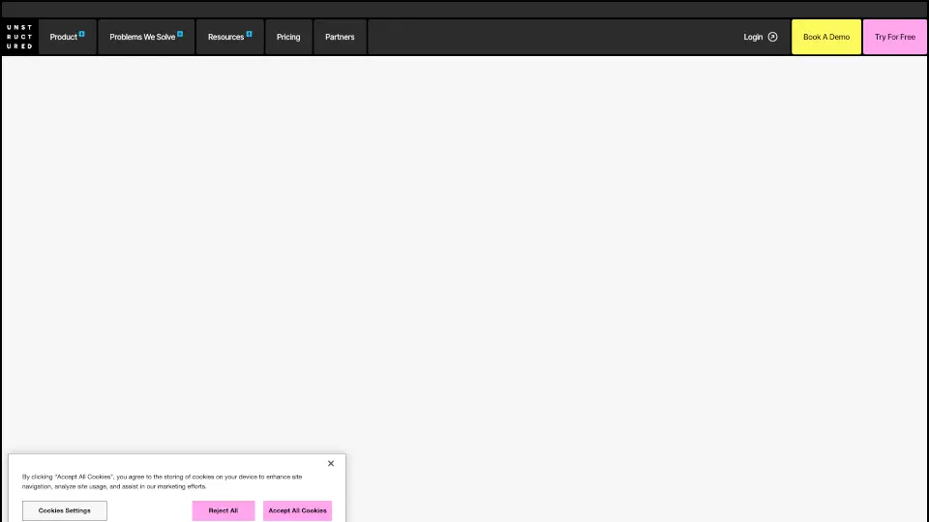Open the Problems We Solve dropdown
929x522 pixels.
click(142, 37)
